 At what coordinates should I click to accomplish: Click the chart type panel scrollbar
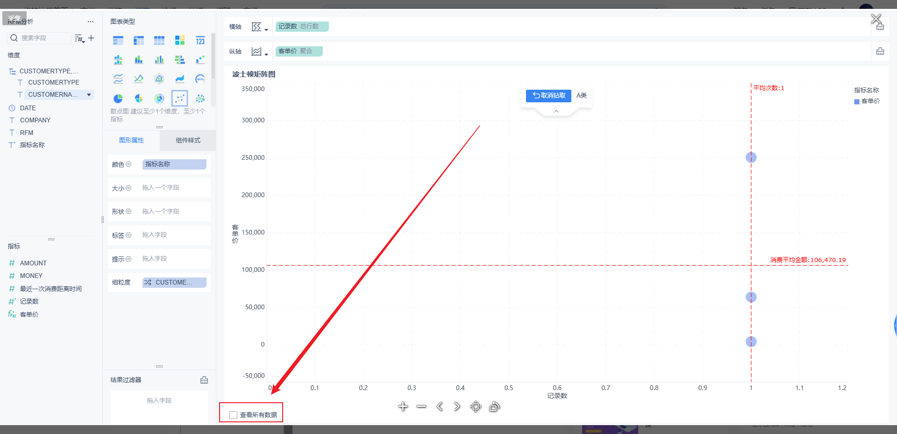click(x=213, y=56)
